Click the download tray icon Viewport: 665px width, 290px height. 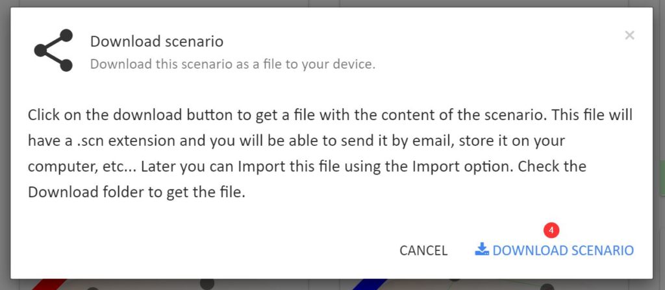(482, 249)
